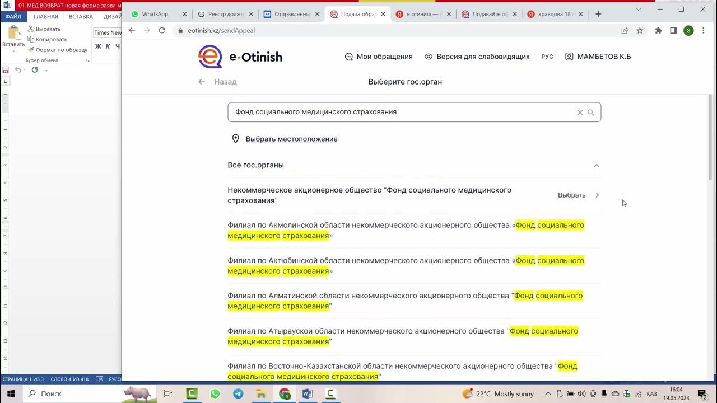The height and width of the screenshot is (403, 717).
Task: Click Выбрать местоположение link
Action: click(291, 139)
